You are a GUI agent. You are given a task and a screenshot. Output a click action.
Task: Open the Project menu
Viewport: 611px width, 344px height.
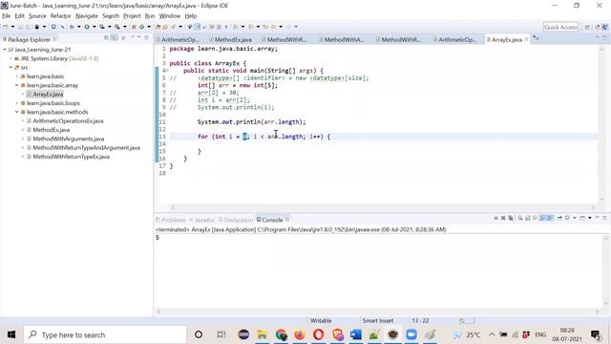tap(132, 16)
